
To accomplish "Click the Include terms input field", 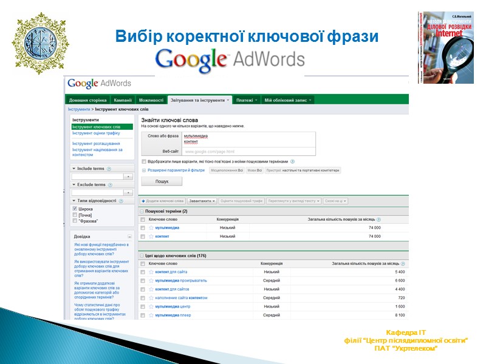I will (x=97, y=177).
